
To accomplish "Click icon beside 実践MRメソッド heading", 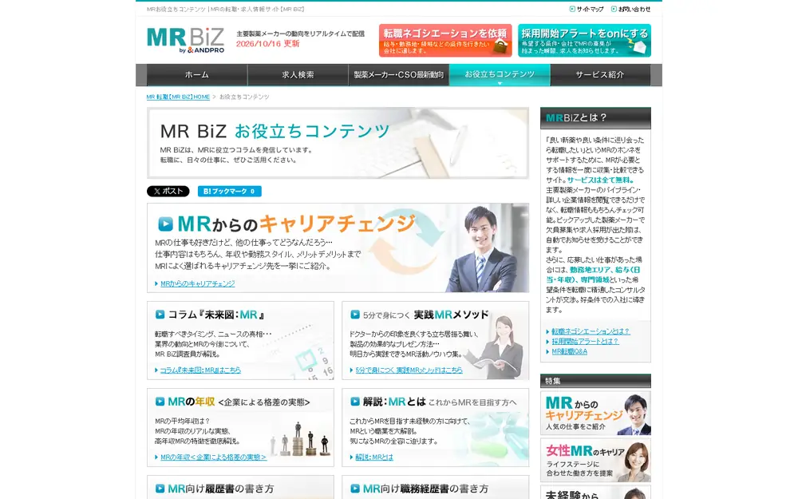I will coord(355,315).
